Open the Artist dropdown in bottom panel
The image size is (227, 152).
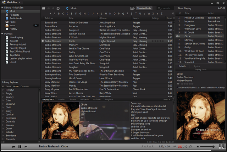[x=167, y=99]
